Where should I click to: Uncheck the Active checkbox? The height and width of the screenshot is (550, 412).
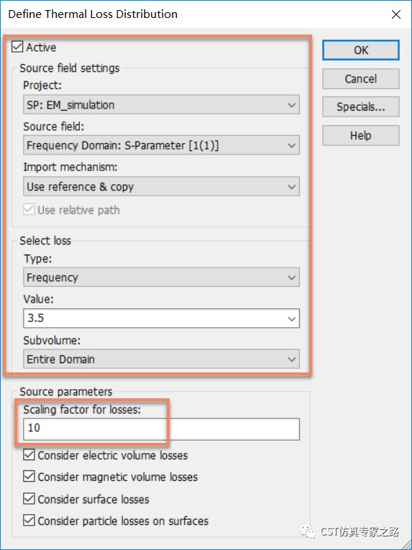point(17,47)
